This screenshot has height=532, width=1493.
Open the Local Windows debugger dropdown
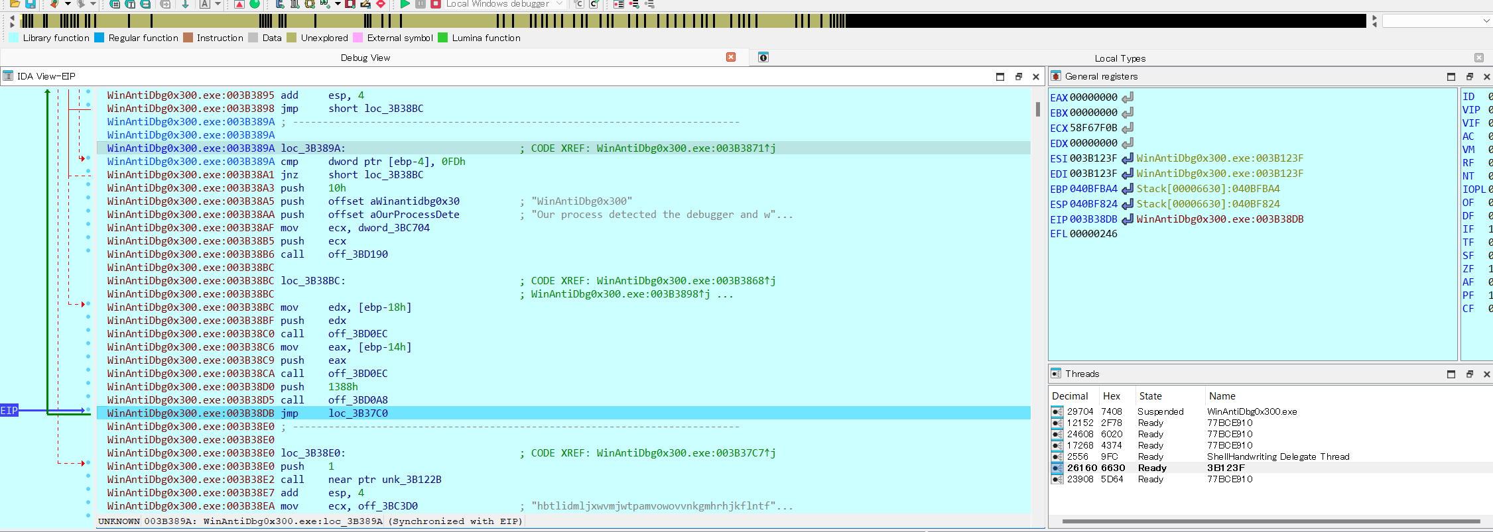click(x=558, y=4)
